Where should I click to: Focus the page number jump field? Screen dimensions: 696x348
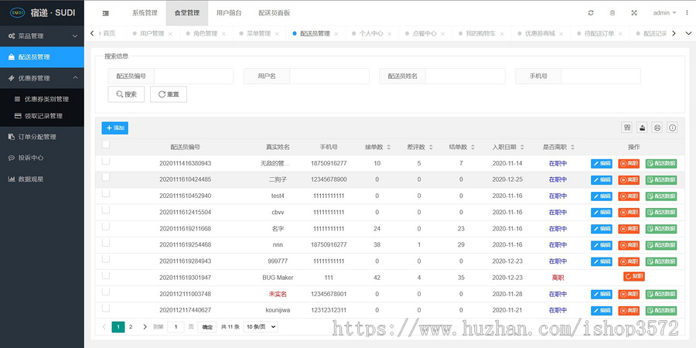176,327
